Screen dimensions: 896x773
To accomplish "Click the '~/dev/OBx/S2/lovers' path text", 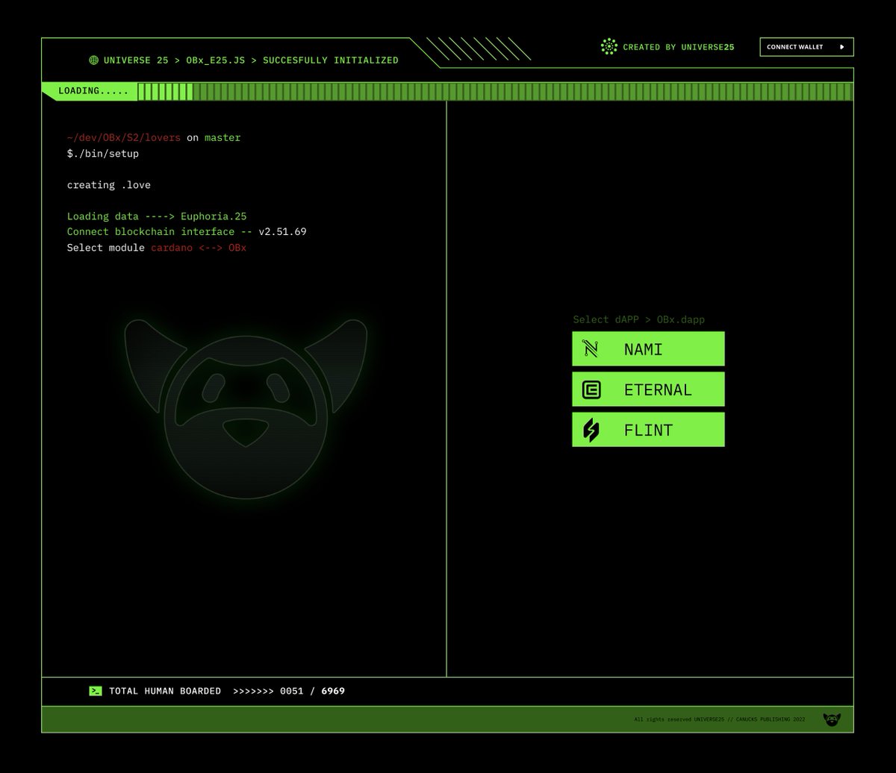I will point(124,137).
